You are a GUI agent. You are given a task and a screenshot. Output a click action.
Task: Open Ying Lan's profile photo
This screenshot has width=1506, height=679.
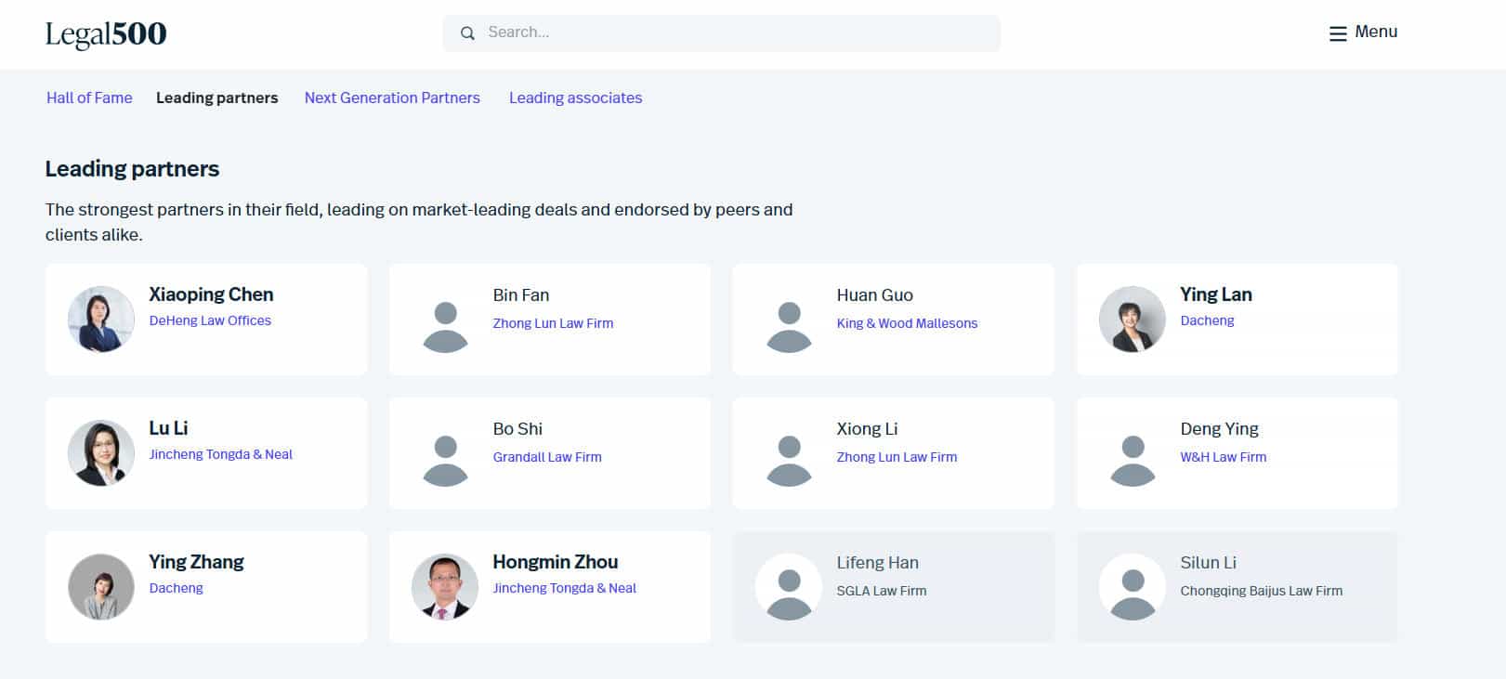pyautogui.click(x=1133, y=320)
